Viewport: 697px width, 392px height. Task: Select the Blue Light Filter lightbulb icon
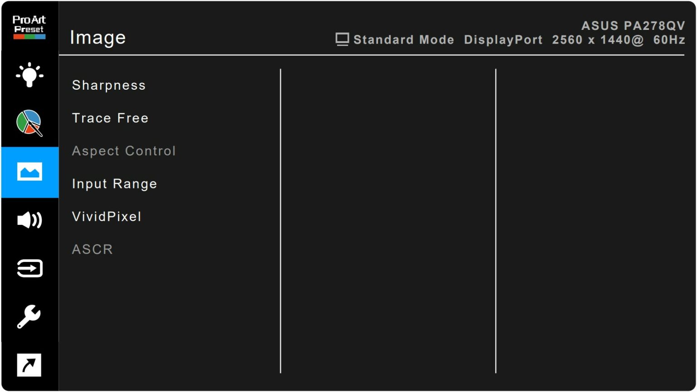[29, 75]
